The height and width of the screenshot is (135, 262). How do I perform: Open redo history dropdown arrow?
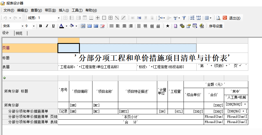point(20,18)
